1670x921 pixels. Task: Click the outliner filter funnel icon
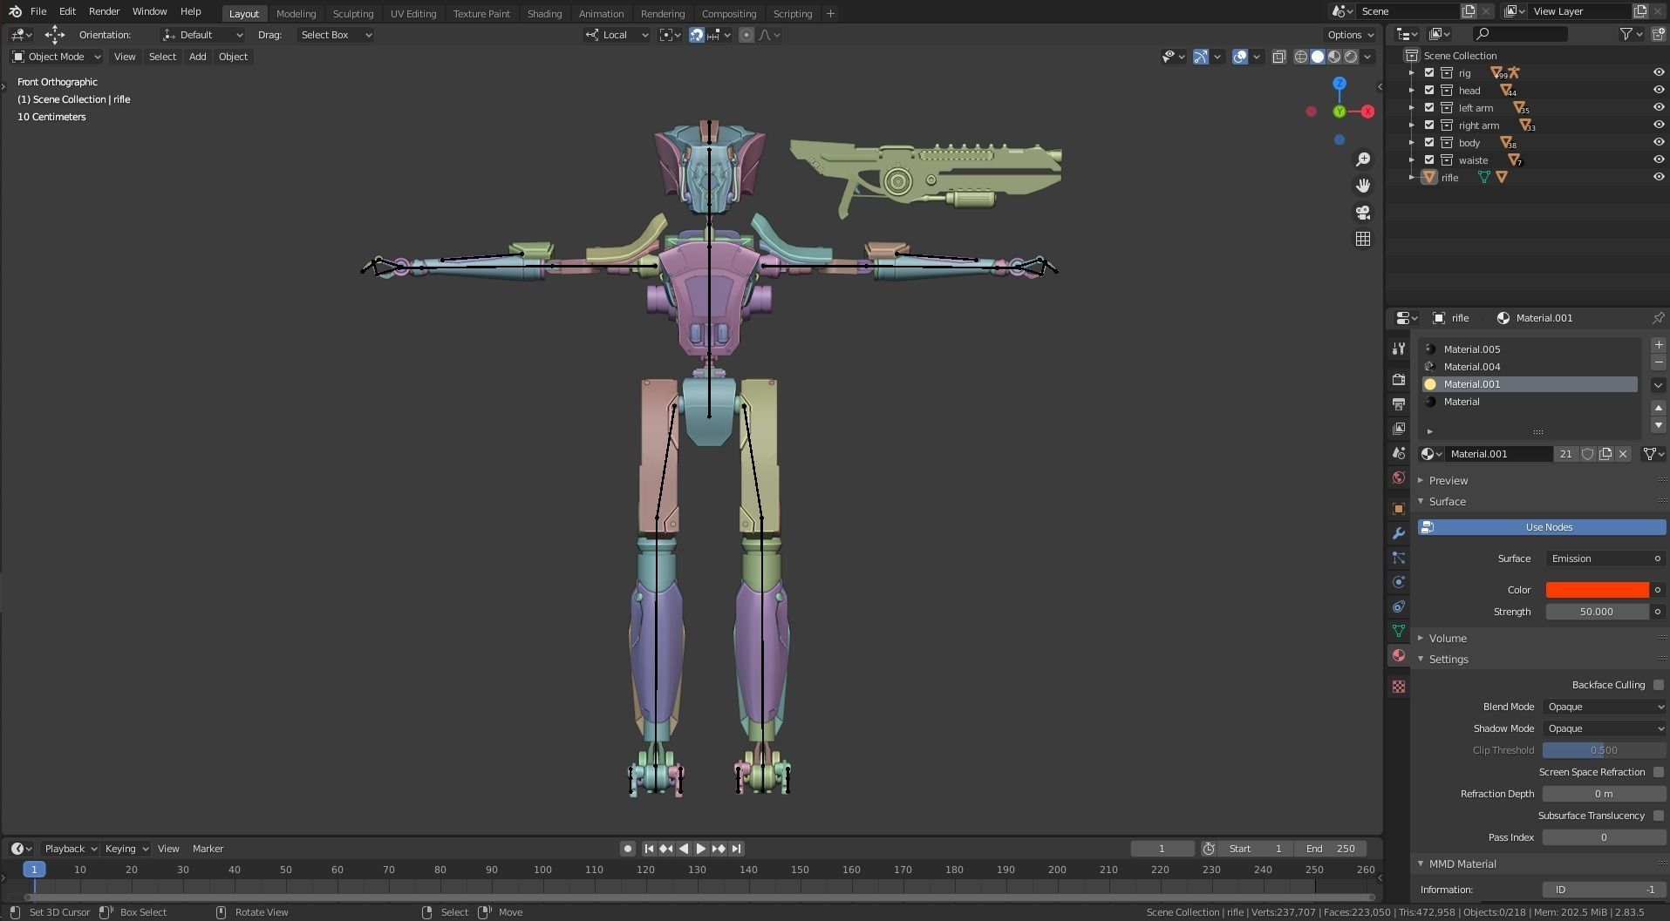[1627, 34]
